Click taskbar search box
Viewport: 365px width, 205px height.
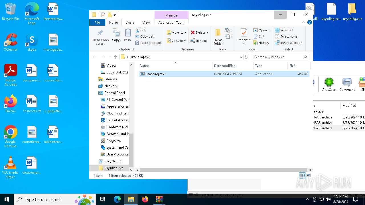[55, 199]
